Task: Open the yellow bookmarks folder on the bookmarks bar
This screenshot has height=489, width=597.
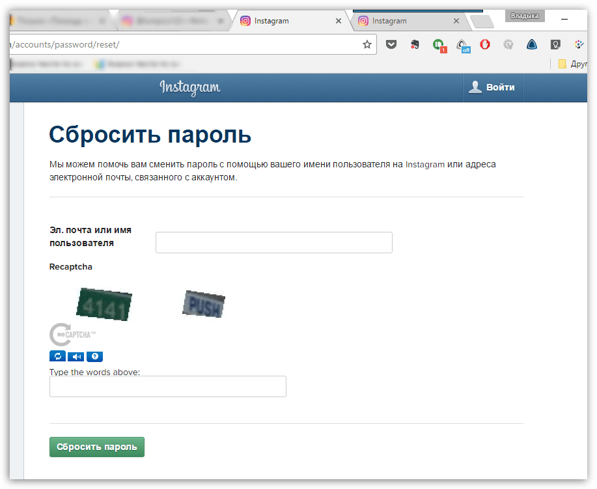Action: coord(562,64)
